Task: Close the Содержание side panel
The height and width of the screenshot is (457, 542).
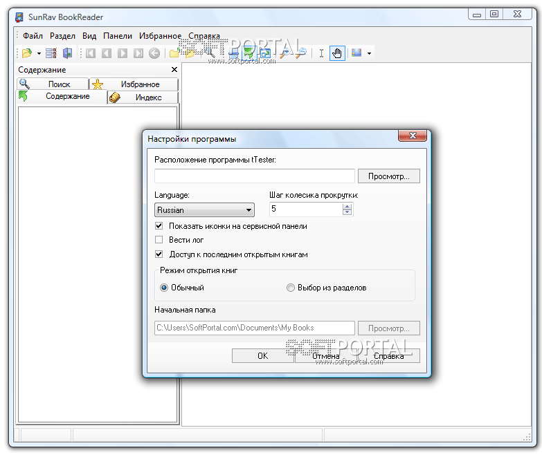Action: (x=174, y=70)
